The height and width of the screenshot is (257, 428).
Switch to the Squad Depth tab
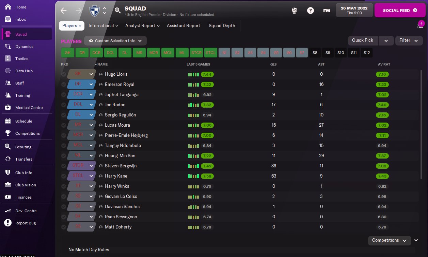coord(222,26)
